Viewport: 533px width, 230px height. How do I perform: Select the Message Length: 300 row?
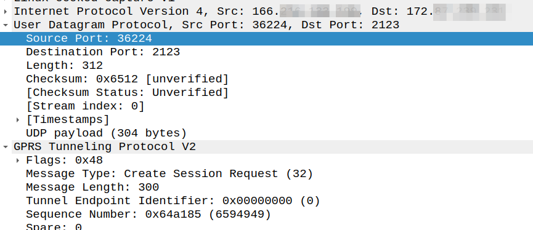click(266, 187)
